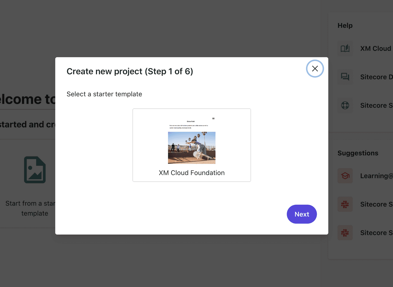This screenshot has height=287, width=393.
Task: Click the image file icon for starter template
Action: coord(35,170)
